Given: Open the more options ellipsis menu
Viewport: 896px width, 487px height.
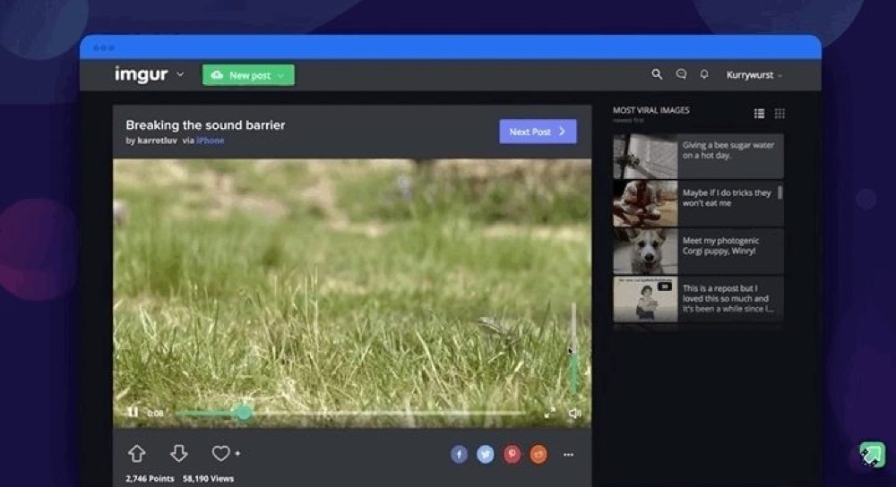Looking at the screenshot, I should pos(568,455).
